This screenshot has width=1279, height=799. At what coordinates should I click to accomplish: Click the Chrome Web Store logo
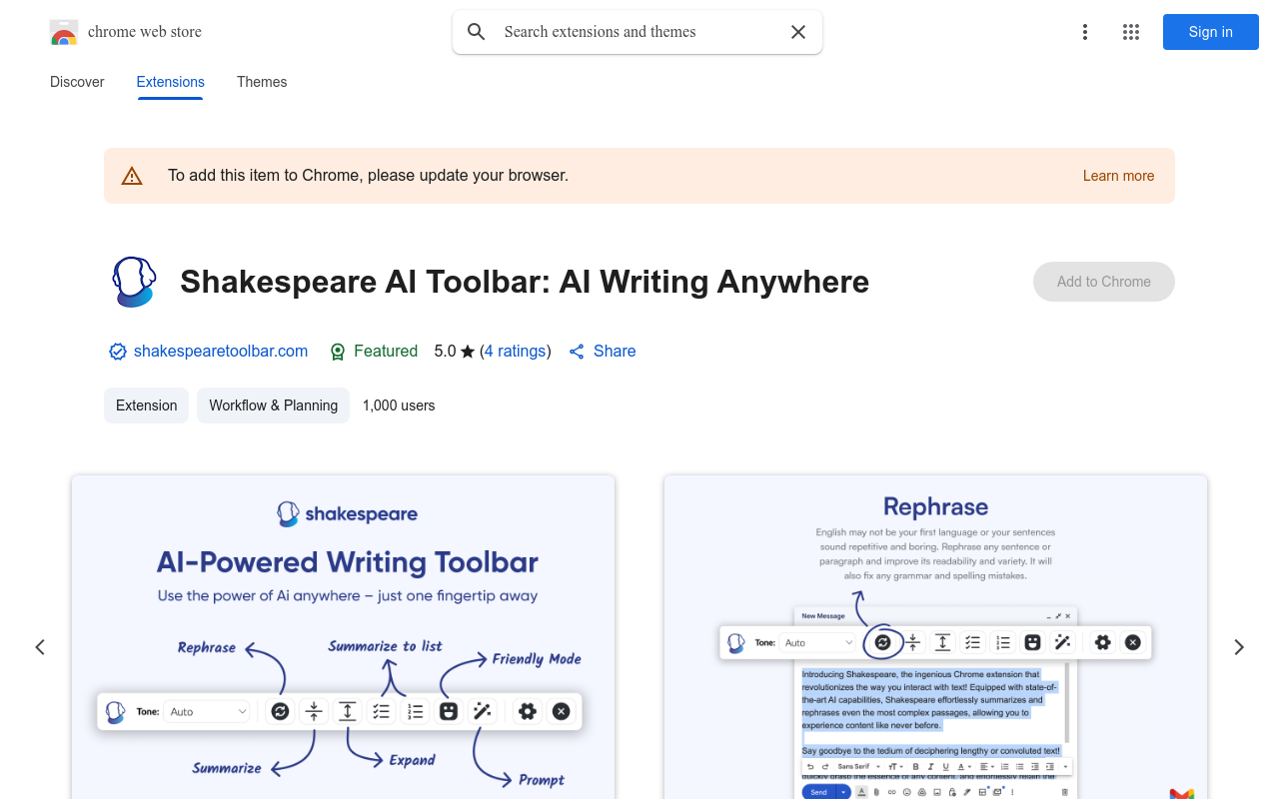[x=64, y=32]
